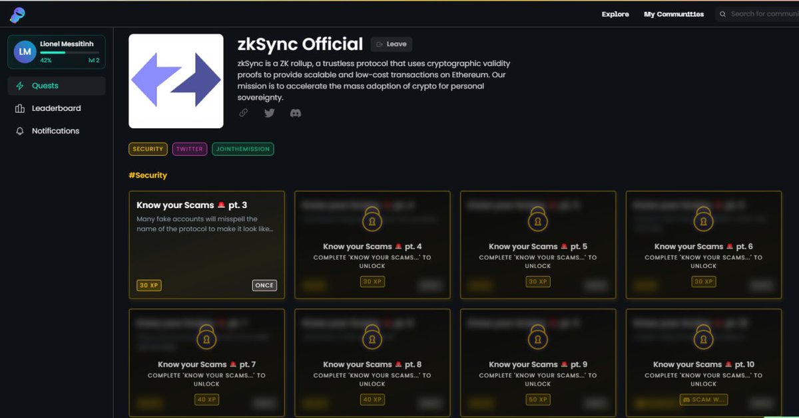The image size is (799, 418).
Task: Click the 30 XP badge on pt. 5
Action: coord(538,282)
